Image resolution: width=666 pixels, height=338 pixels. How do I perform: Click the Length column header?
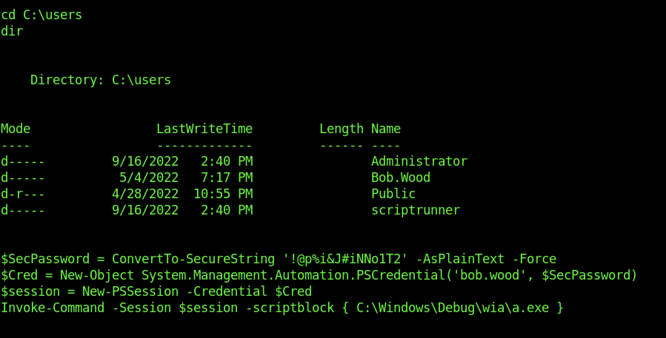(x=341, y=129)
